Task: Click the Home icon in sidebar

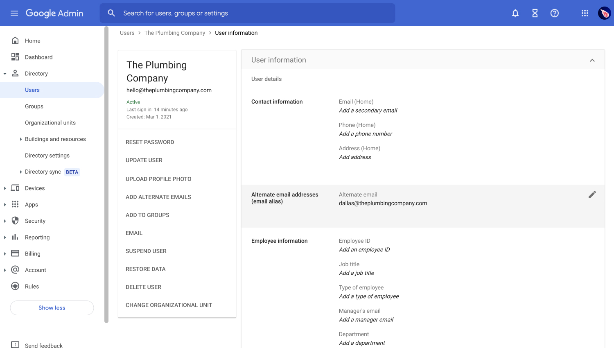Action: (15, 41)
